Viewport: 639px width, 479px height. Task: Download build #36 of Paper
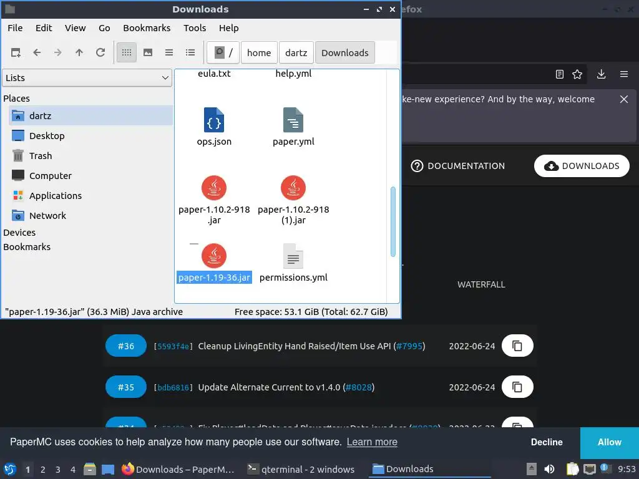click(126, 346)
